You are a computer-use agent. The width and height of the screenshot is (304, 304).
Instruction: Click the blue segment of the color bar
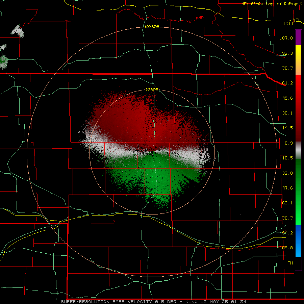pyautogui.click(x=298, y=241)
